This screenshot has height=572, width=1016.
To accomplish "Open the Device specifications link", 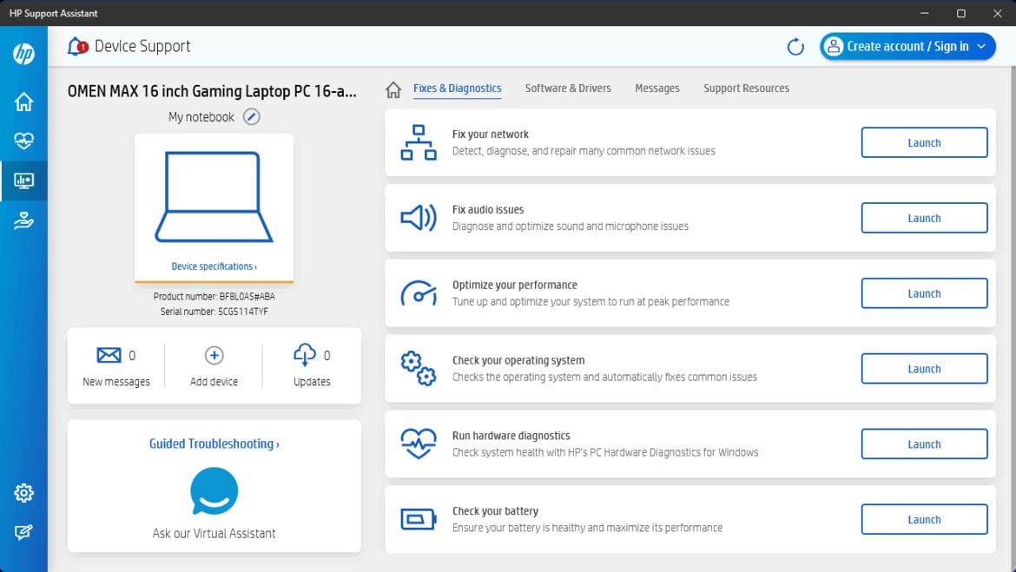I will click(214, 266).
